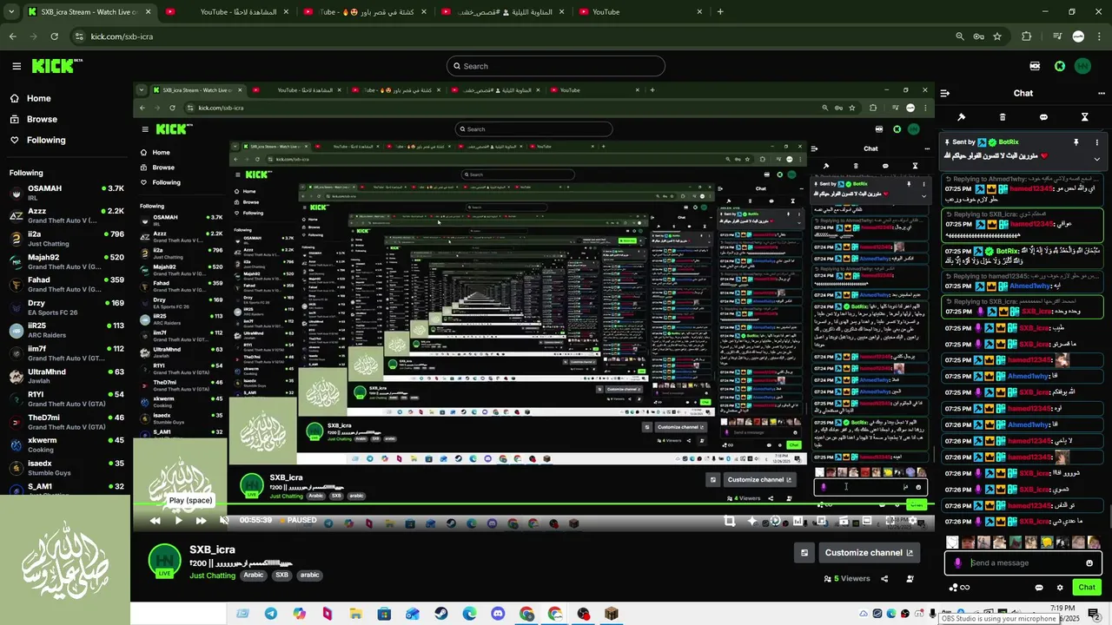This screenshot has width=1112, height=625.
Task: Click the Play (space) button
Action: tap(178, 521)
